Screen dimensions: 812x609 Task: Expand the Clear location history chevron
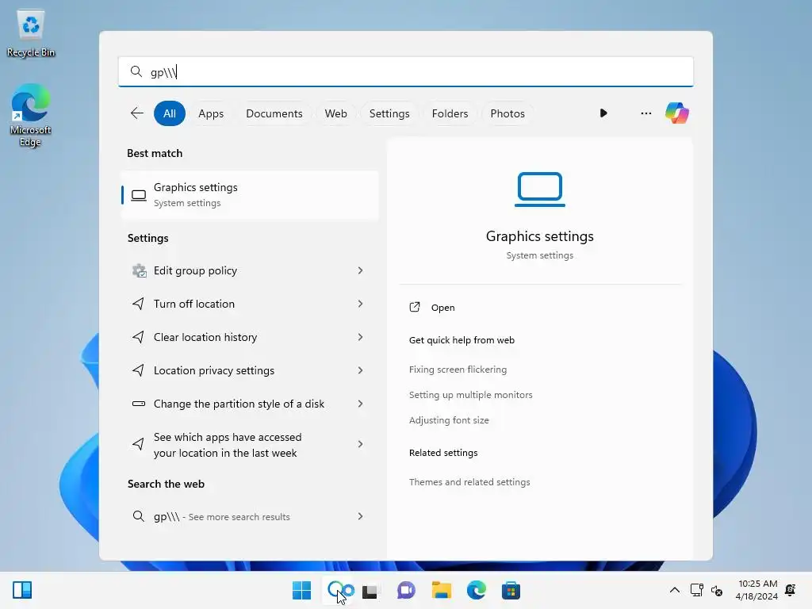[x=360, y=337]
